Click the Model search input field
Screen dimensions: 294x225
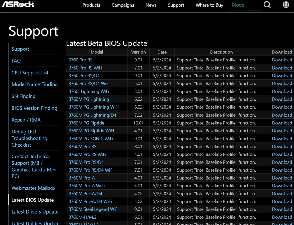click(x=246, y=5)
